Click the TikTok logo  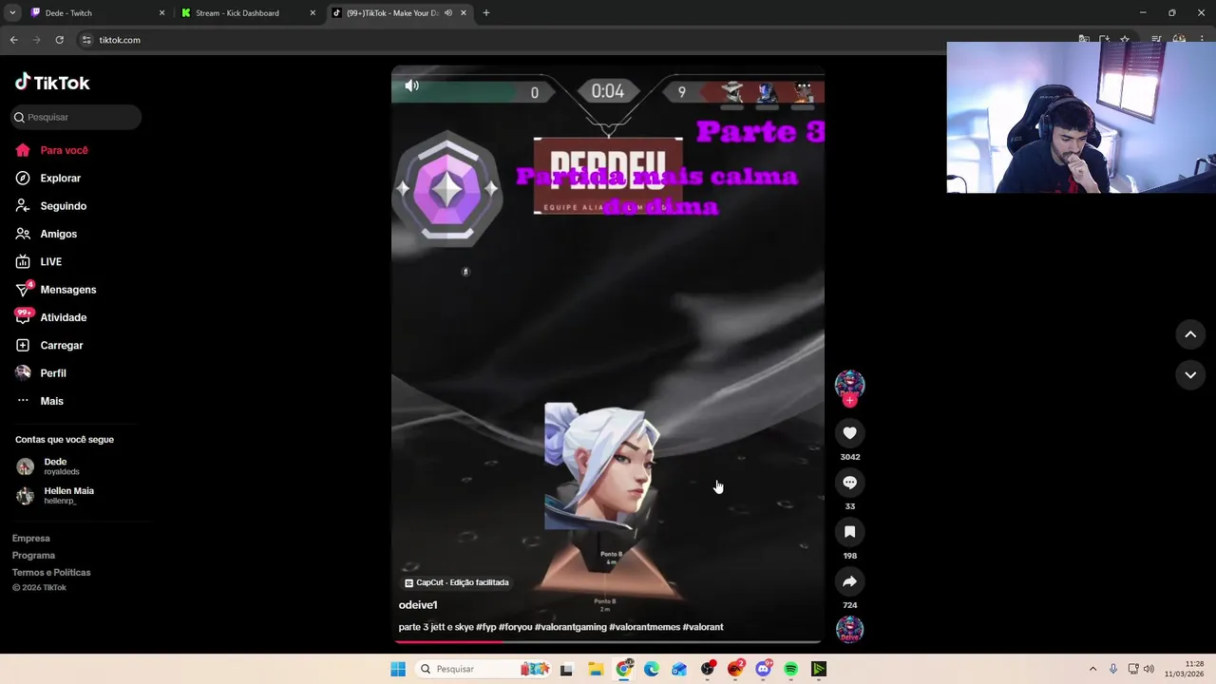coord(52,83)
